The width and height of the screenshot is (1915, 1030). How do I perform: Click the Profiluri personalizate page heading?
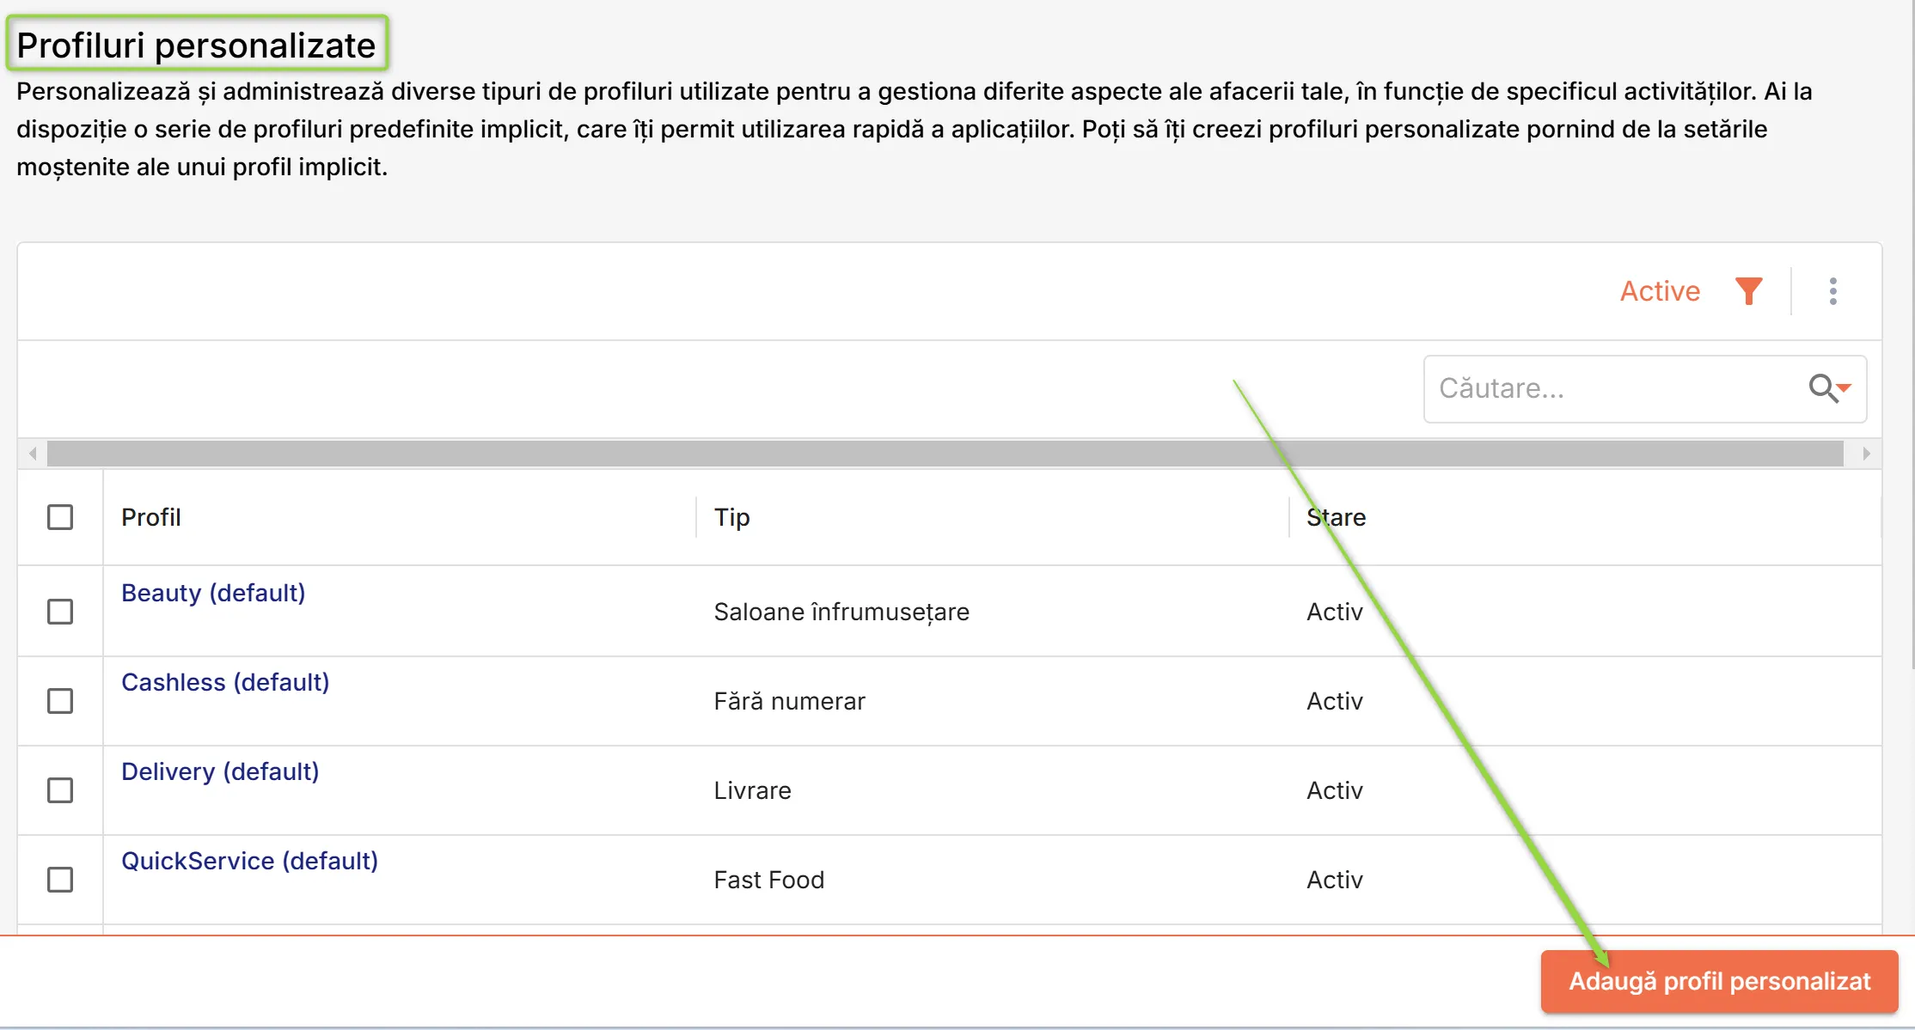pyautogui.click(x=196, y=45)
